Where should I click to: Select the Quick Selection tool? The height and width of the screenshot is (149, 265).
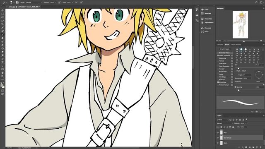click(x=2, y=21)
